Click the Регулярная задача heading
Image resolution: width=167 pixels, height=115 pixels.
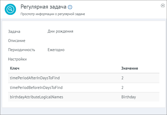tap(44, 7)
